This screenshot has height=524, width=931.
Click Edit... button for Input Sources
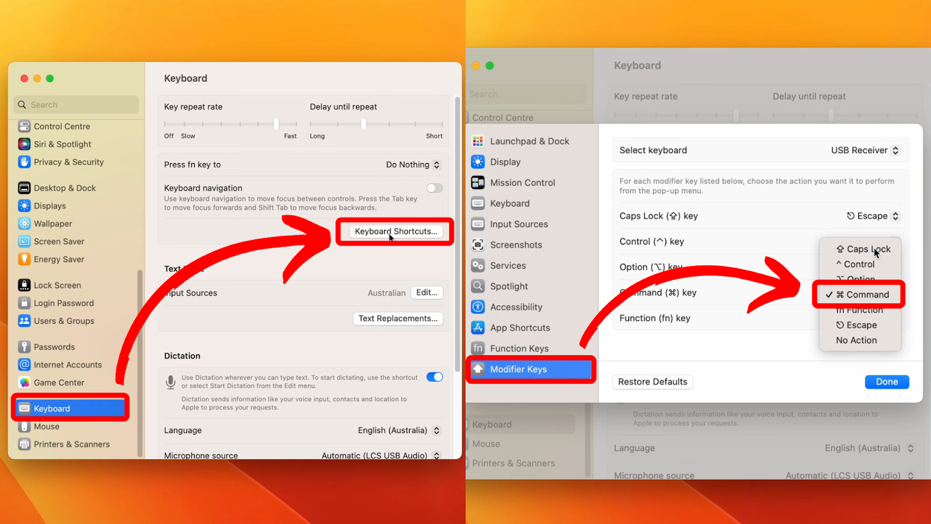click(x=427, y=293)
